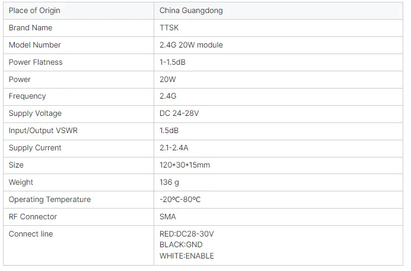This screenshot has width=411, height=271.
Task: Click the "Operating Temperature" label
Action: pos(49,200)
